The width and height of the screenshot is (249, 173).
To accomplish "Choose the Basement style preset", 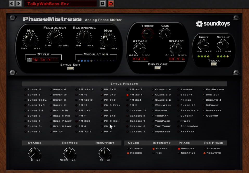I will pos(212,111).
